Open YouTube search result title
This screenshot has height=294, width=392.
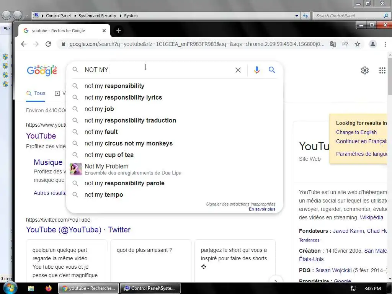pyautogui.click(x=41, y=136)
